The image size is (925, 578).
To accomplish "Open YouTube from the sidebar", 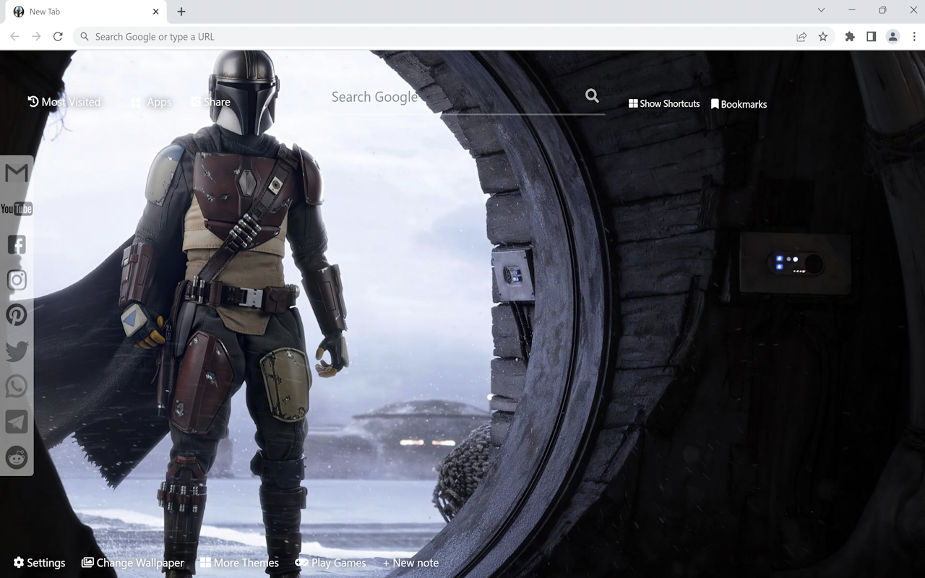I will coord(17,208).
